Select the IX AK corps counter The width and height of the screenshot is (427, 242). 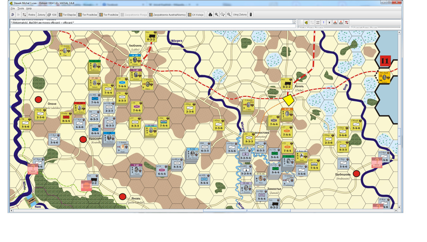tap(246, 188)
